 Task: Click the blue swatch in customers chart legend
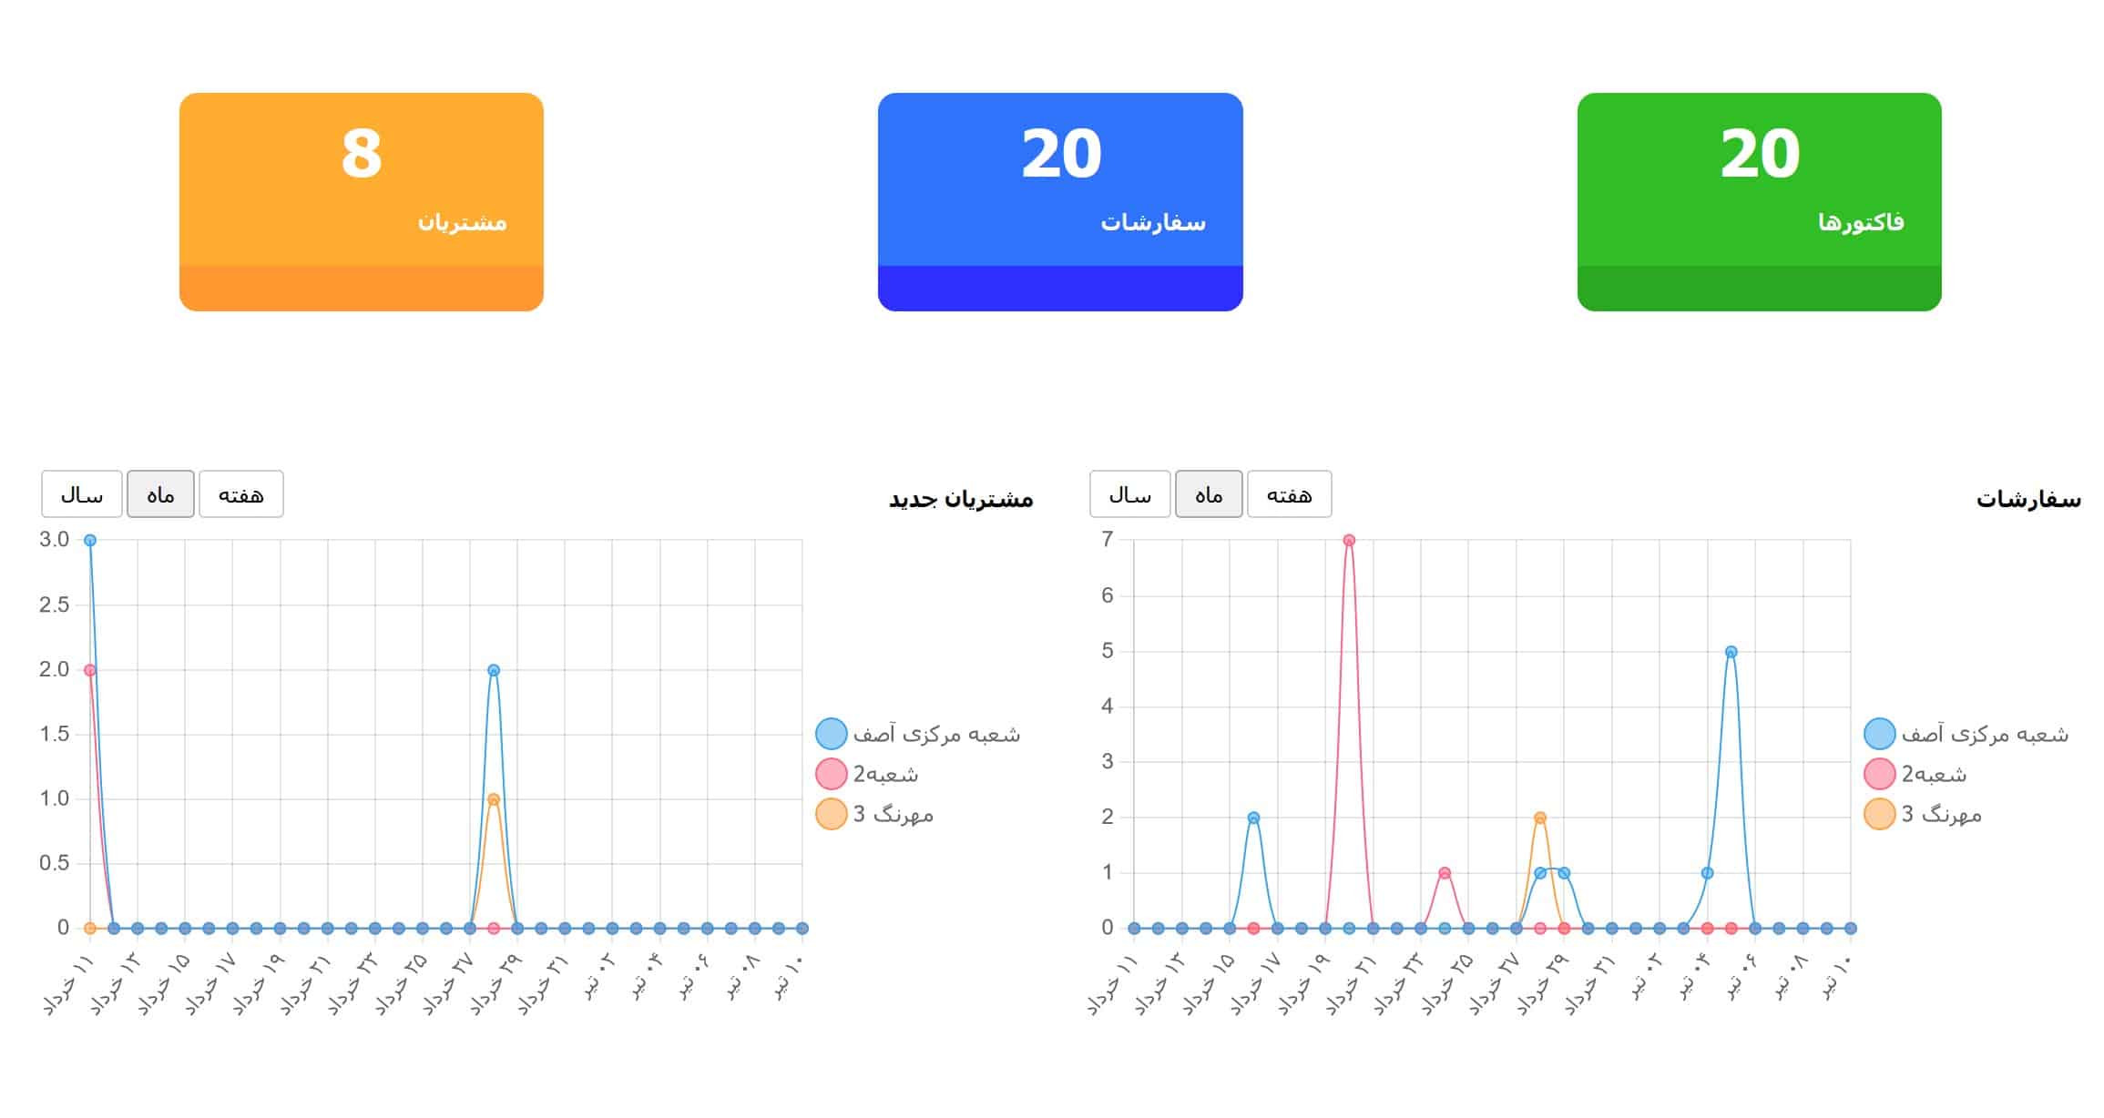[x=832, y=734]
